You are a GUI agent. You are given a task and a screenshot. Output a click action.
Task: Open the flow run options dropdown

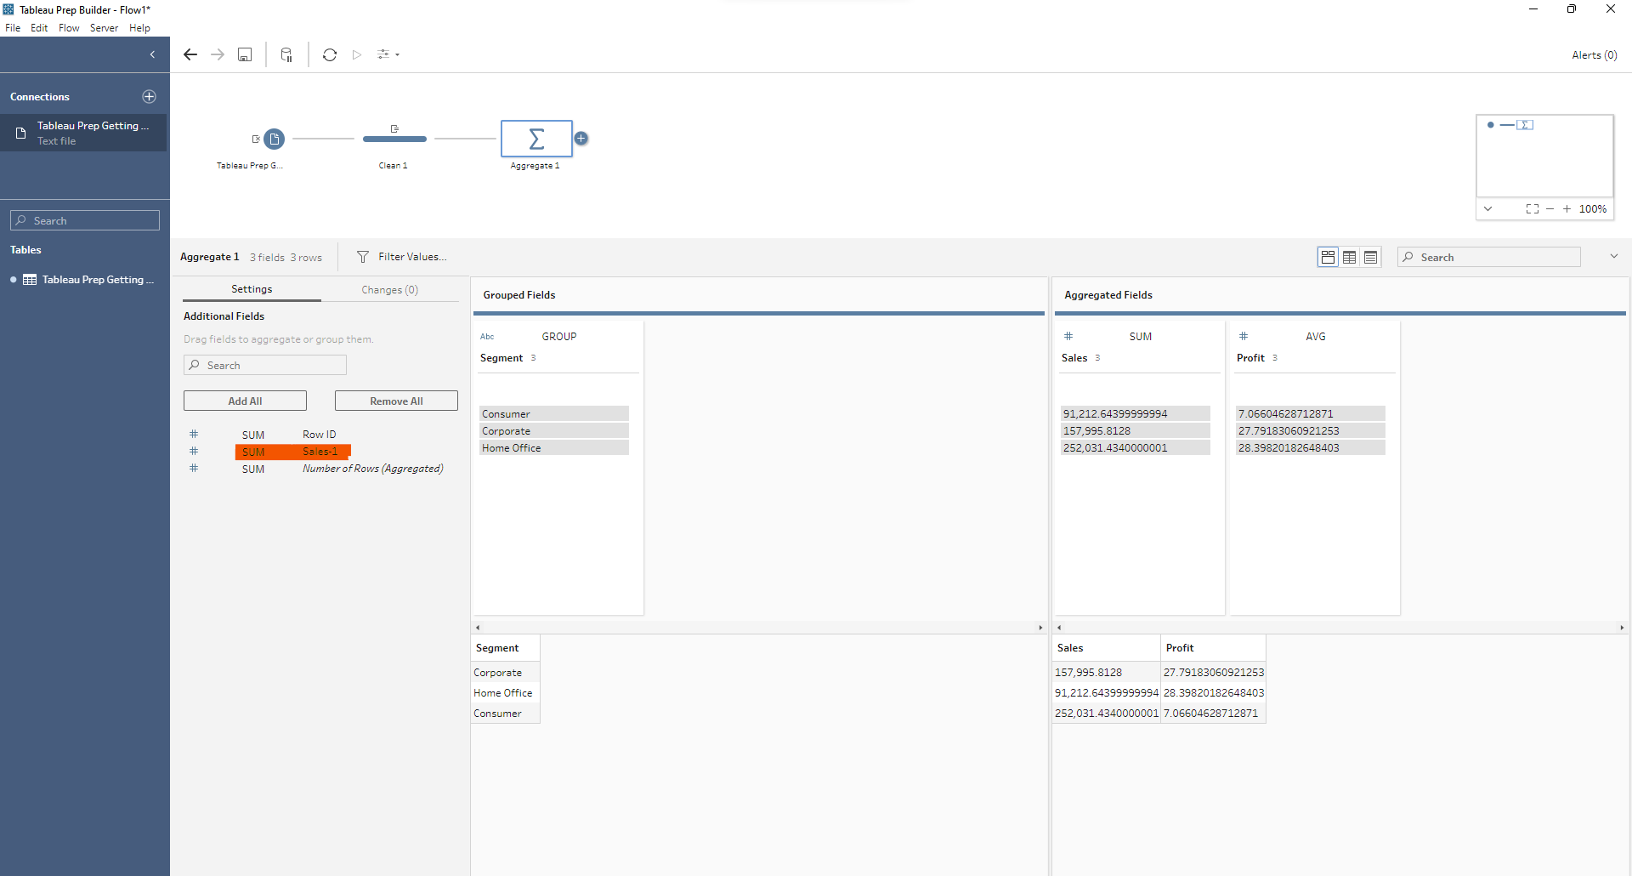click(388, 54)
